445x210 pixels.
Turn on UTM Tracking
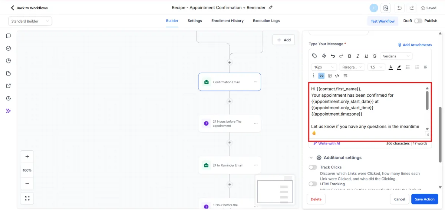point(313,184)
